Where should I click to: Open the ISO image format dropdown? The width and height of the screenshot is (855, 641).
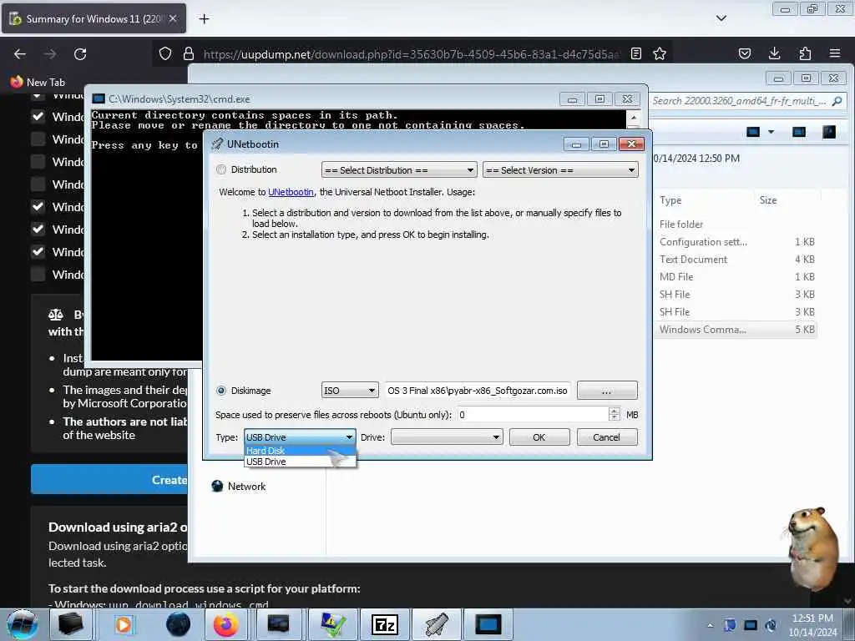tap(350, 391)
